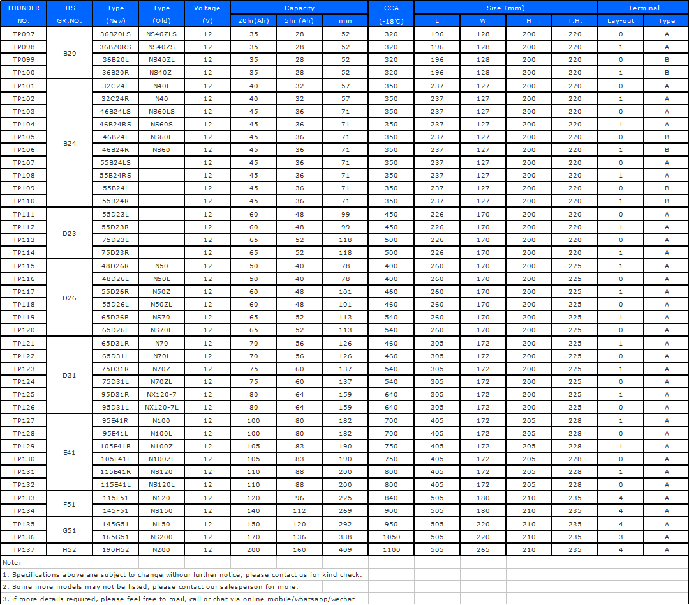This screenshot has height=605, width=689.
Task: Click the 32C24L type cell
Action: coord(115,86)
